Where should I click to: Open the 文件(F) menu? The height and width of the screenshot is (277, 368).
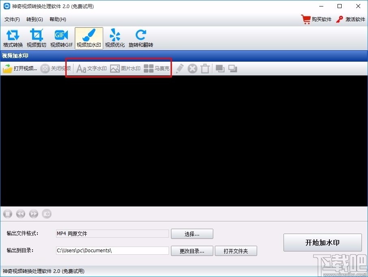pos(12,19)
